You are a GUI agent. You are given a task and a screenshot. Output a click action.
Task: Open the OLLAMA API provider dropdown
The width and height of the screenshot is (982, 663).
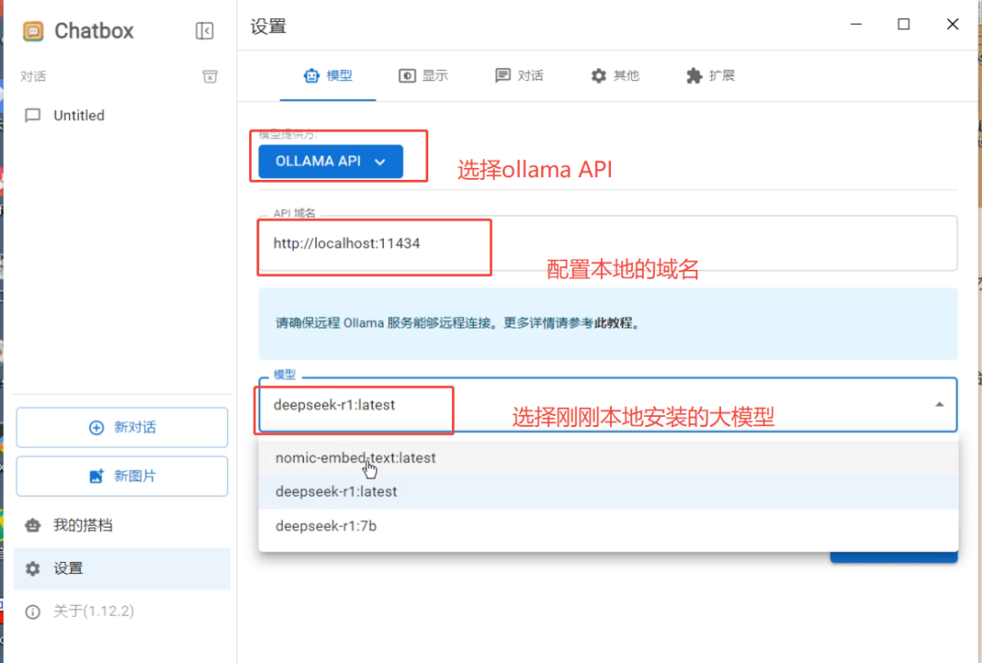click(x=331, y=162)
